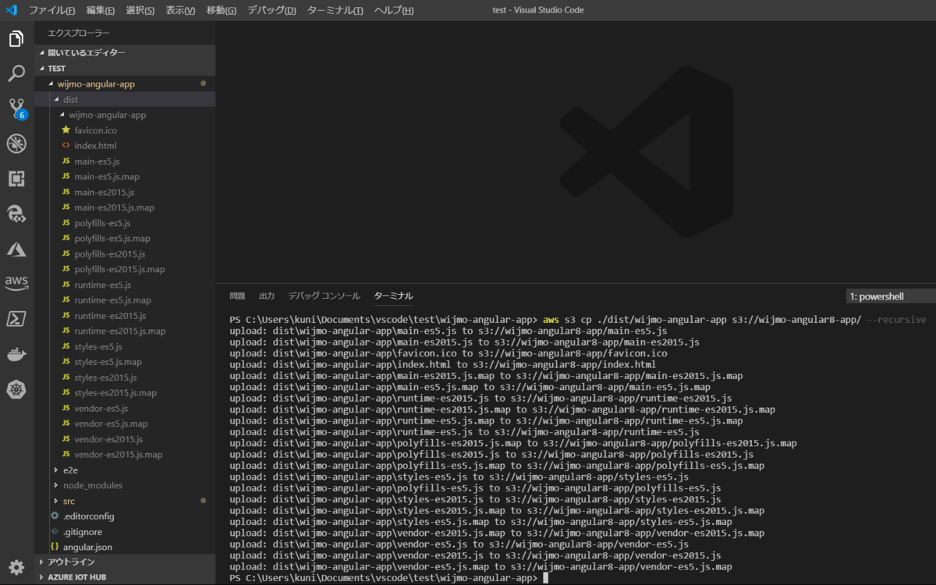This screenshot has height=585, width=936.
Task: Open the 移動 menu
Action: (222, 10)
